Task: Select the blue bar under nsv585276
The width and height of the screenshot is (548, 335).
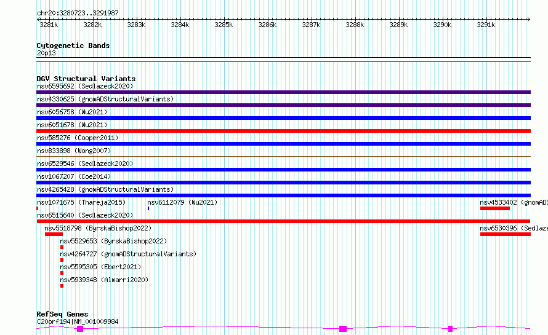Action: (283, 144)
